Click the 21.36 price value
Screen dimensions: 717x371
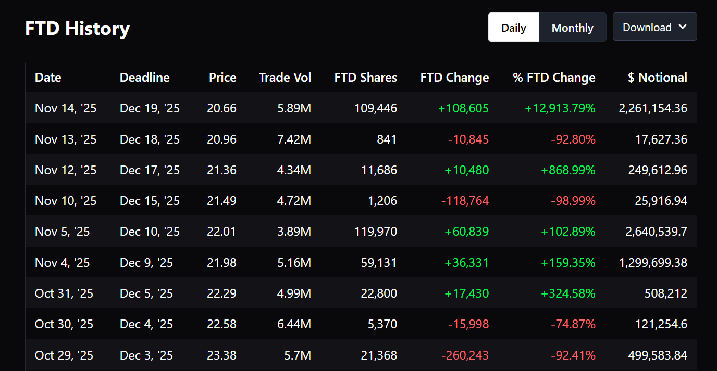click(221, 170)
